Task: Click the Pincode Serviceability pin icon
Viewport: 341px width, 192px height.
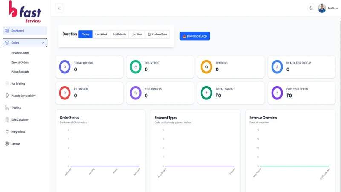Action: click(7, 96)
